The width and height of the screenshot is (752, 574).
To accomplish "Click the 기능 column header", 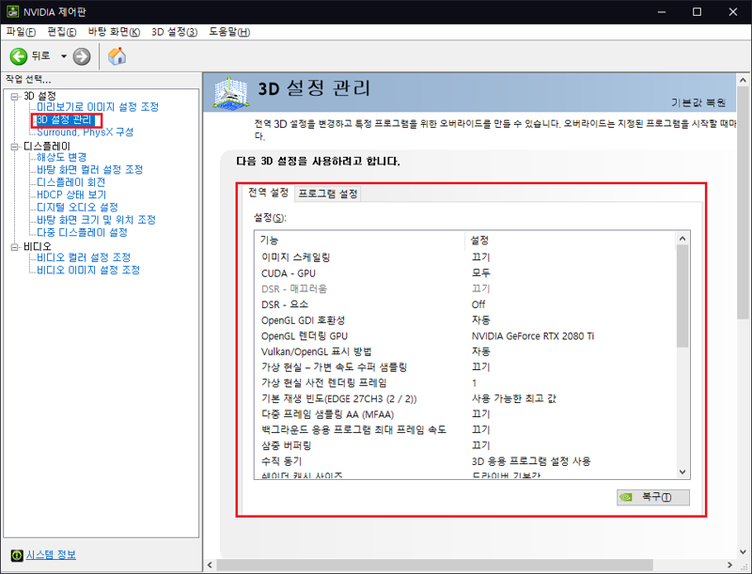I will (x=360, y=240).
